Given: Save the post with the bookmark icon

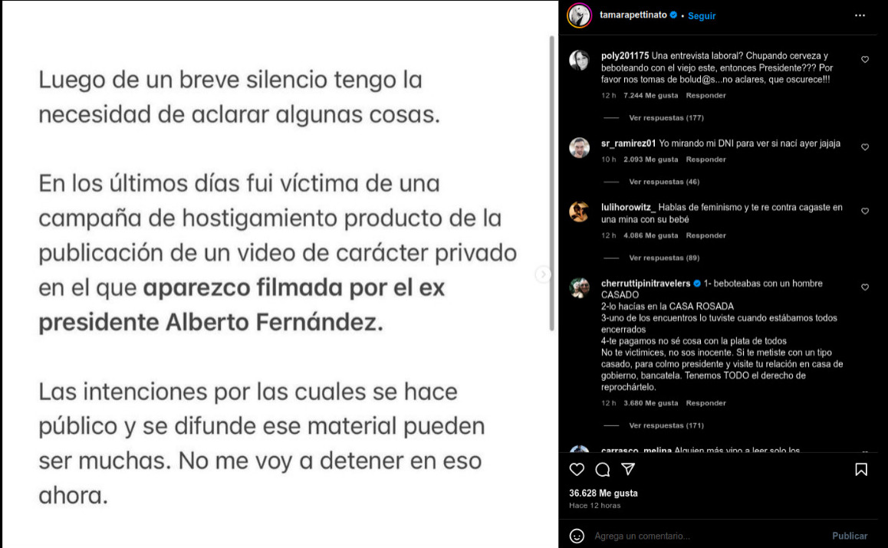Looking at the screenshot, I should pos(861,469).
